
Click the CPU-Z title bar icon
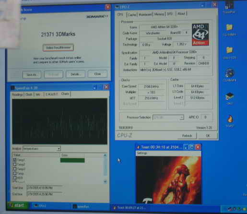[117, 7]
